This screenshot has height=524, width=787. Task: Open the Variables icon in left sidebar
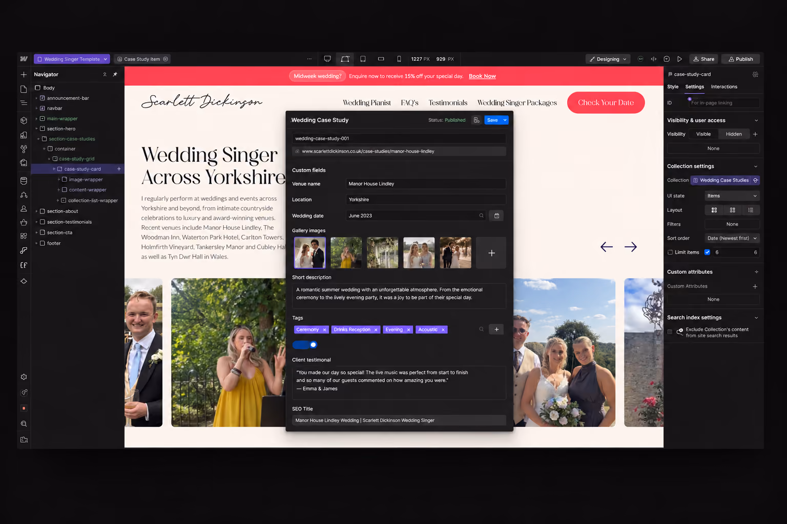24,149
